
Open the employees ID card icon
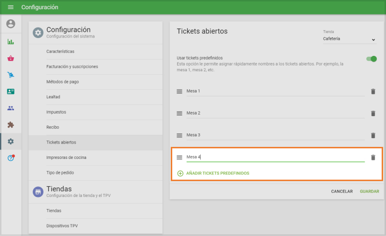(x=11, y=92)
